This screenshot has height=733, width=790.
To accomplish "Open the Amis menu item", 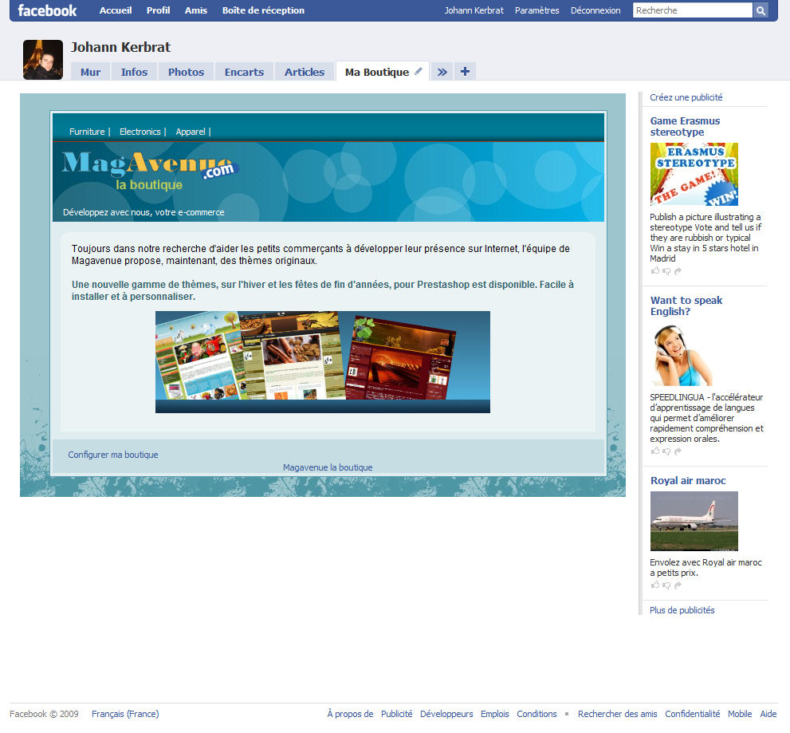I will (196, 10).
